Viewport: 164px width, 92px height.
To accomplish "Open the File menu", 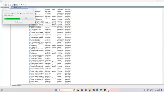I will pyautogui.click(x=2, y=3).
